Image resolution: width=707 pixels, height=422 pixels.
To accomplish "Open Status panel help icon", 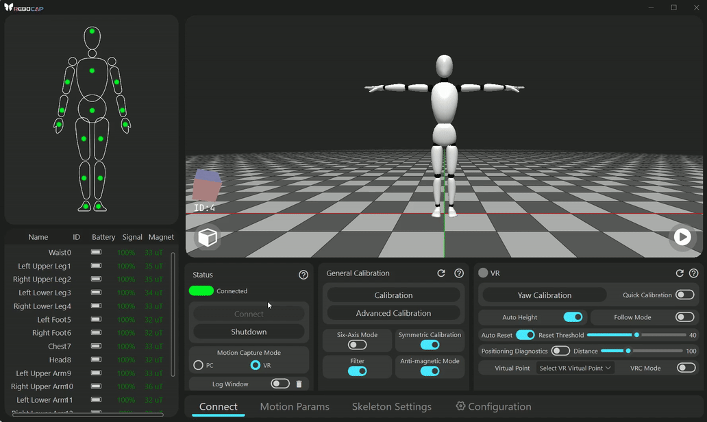I will [303, 275].
